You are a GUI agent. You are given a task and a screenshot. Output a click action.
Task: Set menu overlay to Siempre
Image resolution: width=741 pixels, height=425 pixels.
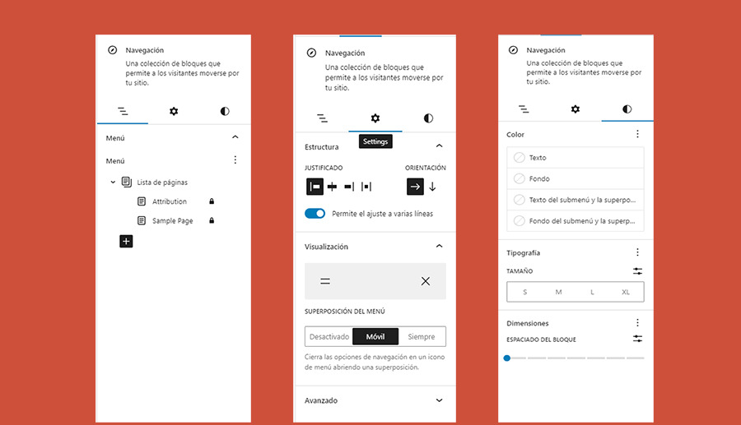(x=422, y=336)
